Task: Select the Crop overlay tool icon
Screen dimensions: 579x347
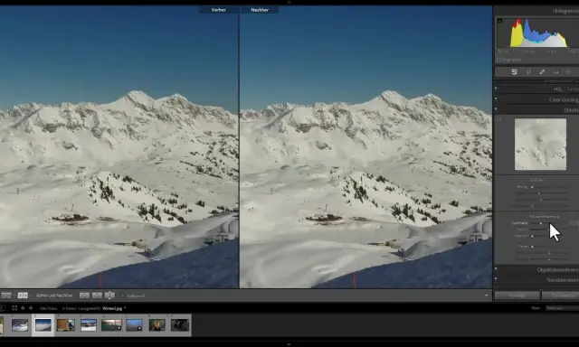Action: coord(528,72)
